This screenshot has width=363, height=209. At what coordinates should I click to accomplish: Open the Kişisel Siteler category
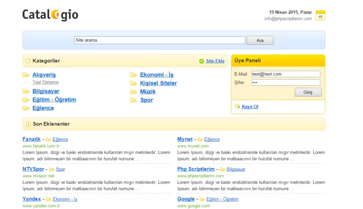159,83
